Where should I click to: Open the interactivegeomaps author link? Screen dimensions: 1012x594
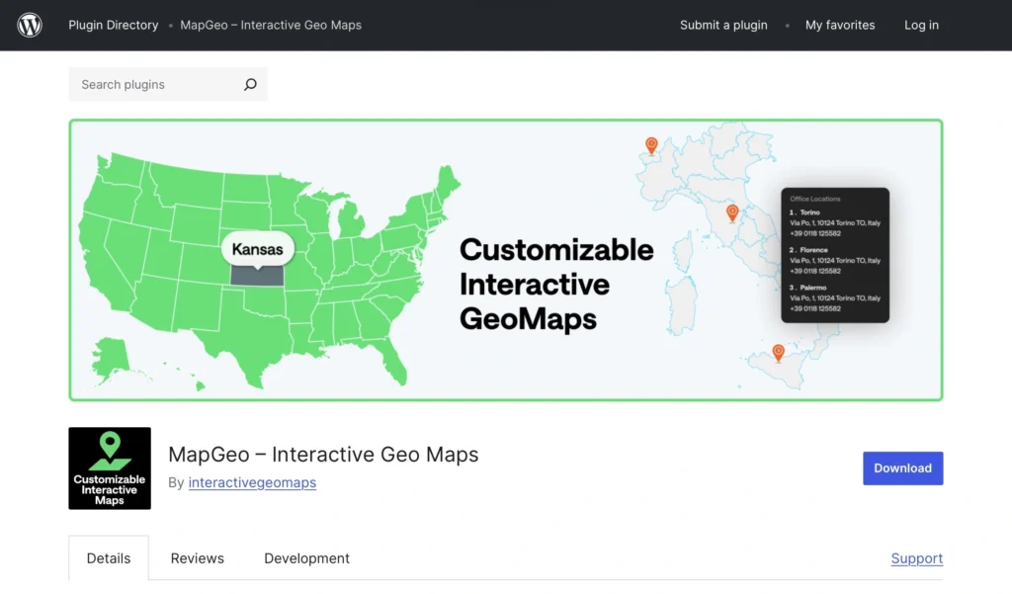point(252,482)
